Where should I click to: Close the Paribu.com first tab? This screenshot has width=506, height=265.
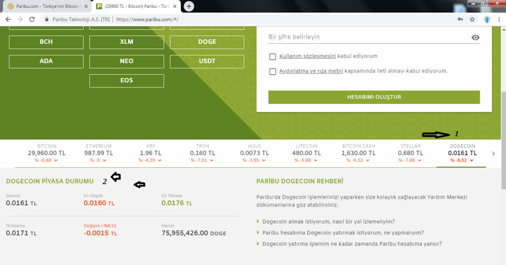(x=86, y=6)
